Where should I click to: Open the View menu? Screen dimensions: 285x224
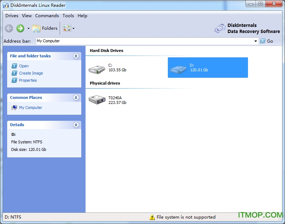[x=27, y=16]
